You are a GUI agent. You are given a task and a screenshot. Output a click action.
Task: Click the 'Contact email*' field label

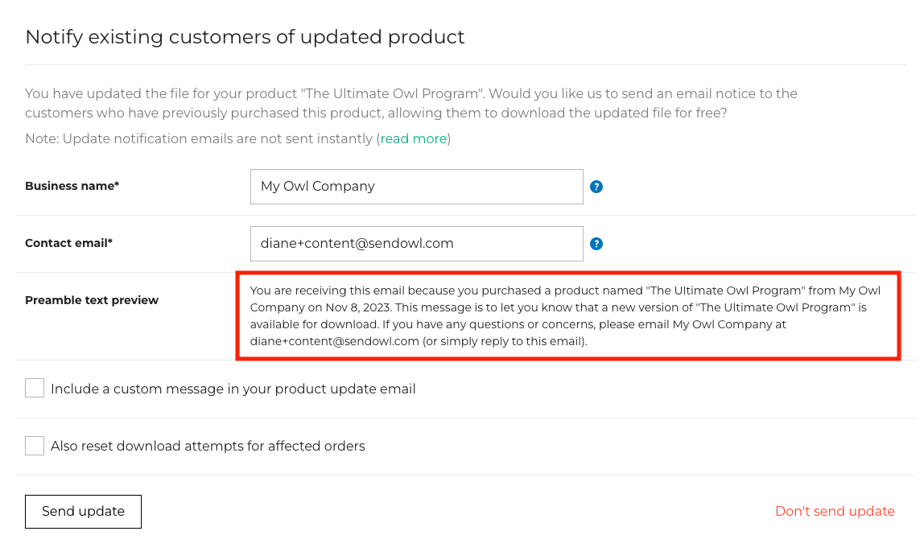point(68,243)
